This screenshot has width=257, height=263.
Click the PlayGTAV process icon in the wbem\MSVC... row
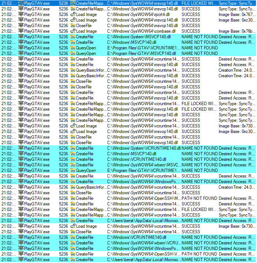click(x=21, y=165)
